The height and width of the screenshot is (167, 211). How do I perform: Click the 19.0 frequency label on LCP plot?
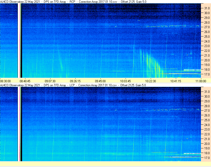pos(207,148)
